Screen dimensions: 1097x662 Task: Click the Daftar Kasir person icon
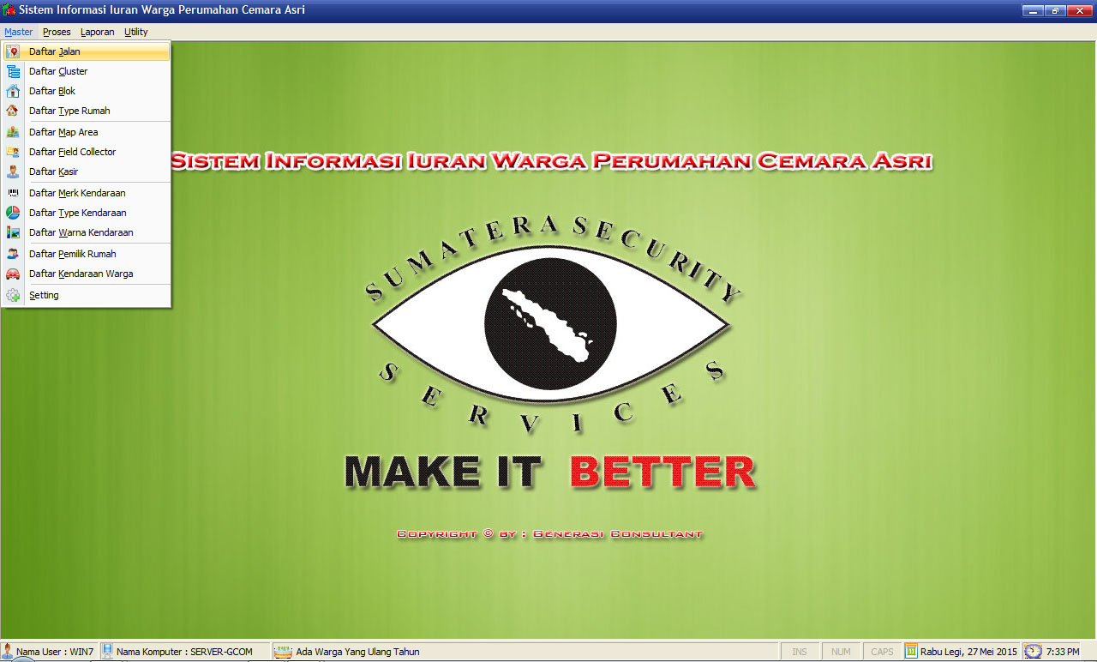(13, 172)
